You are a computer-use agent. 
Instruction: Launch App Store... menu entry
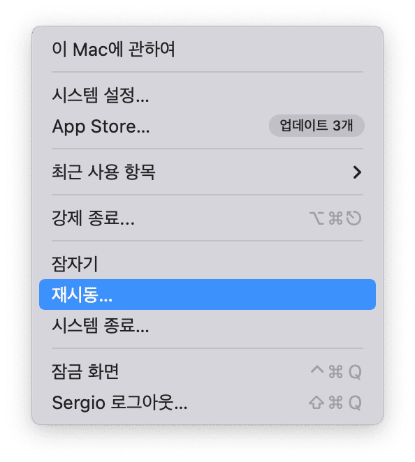[207, 126]
